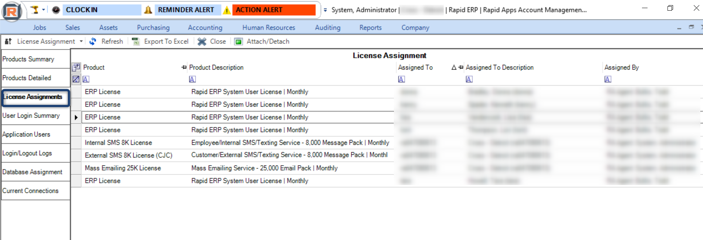Open the Database Assignment tab

36,172
